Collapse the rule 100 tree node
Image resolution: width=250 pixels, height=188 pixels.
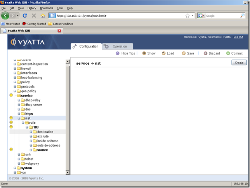[x=27, y=127]
